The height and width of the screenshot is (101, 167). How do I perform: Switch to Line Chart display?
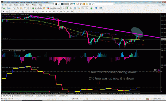point(71,8)
